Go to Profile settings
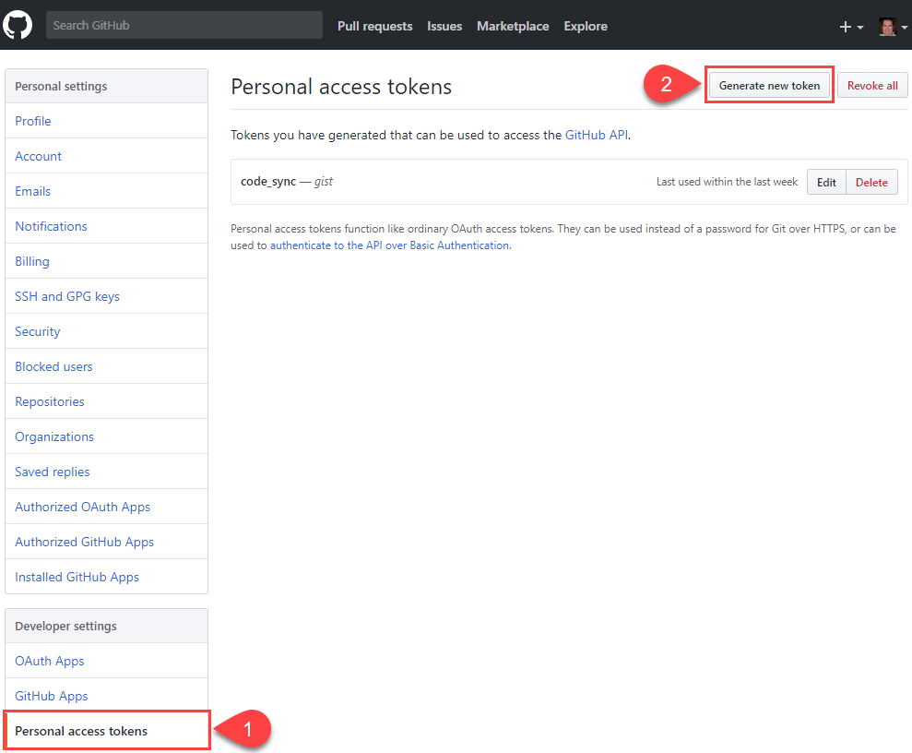This screenshot has width=912, height=753. (x=106, y=121)
